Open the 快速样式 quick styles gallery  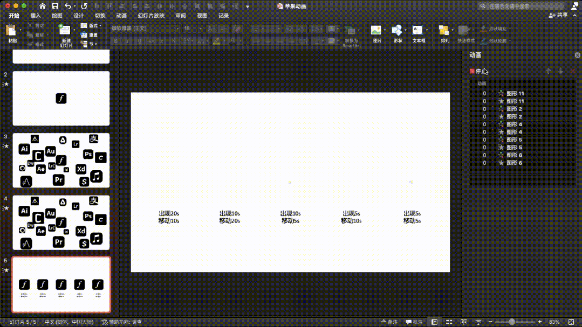pyautogui.click(x=466, y=34)
